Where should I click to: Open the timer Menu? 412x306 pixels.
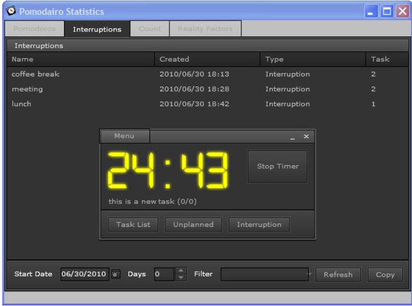[x=124, y=136]
